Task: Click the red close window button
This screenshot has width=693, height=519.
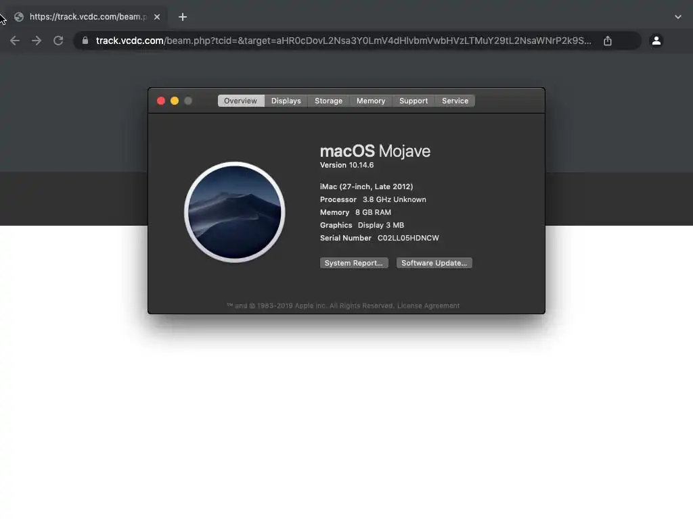Action: [161, 101]
